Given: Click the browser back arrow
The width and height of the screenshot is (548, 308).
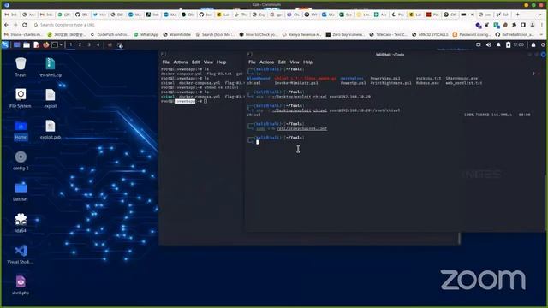Looking at the screenshot, I should (6, 25).
